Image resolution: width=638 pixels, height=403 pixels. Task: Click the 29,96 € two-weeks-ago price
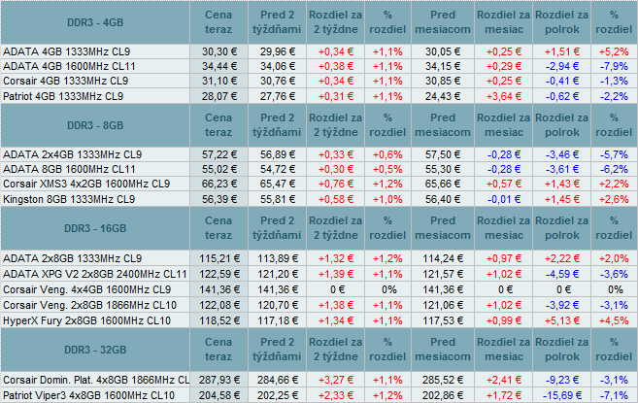(x=277, y=51)
